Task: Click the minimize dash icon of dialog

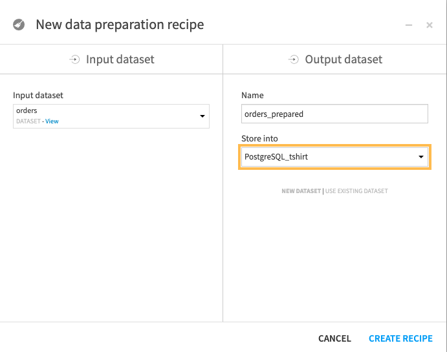Action: (409, 25)
